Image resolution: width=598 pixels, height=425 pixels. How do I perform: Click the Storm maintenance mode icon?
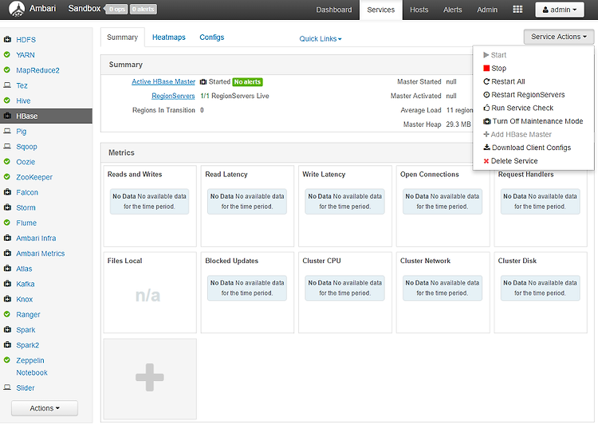point(7,207)
